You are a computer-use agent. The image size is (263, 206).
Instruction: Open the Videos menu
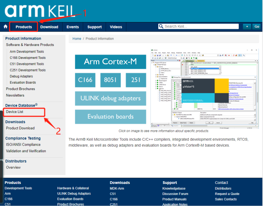point(116,27)
